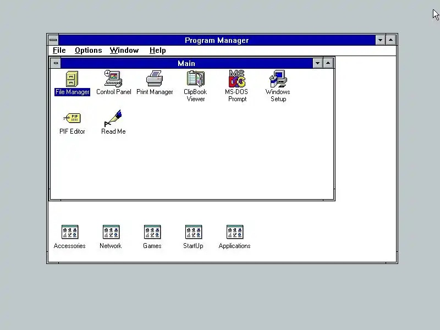Select the PIF Editor icon

[x=72, y=118]
